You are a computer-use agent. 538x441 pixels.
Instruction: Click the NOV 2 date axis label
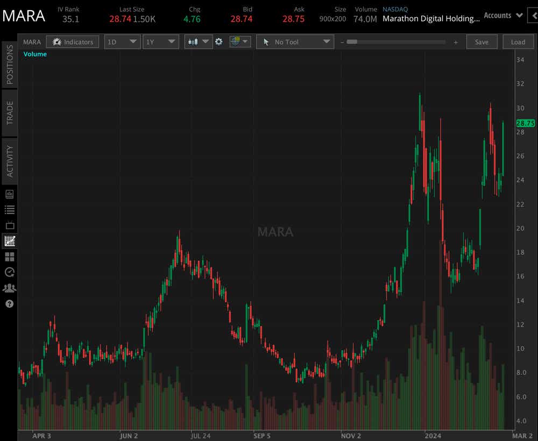pos(351,436)
